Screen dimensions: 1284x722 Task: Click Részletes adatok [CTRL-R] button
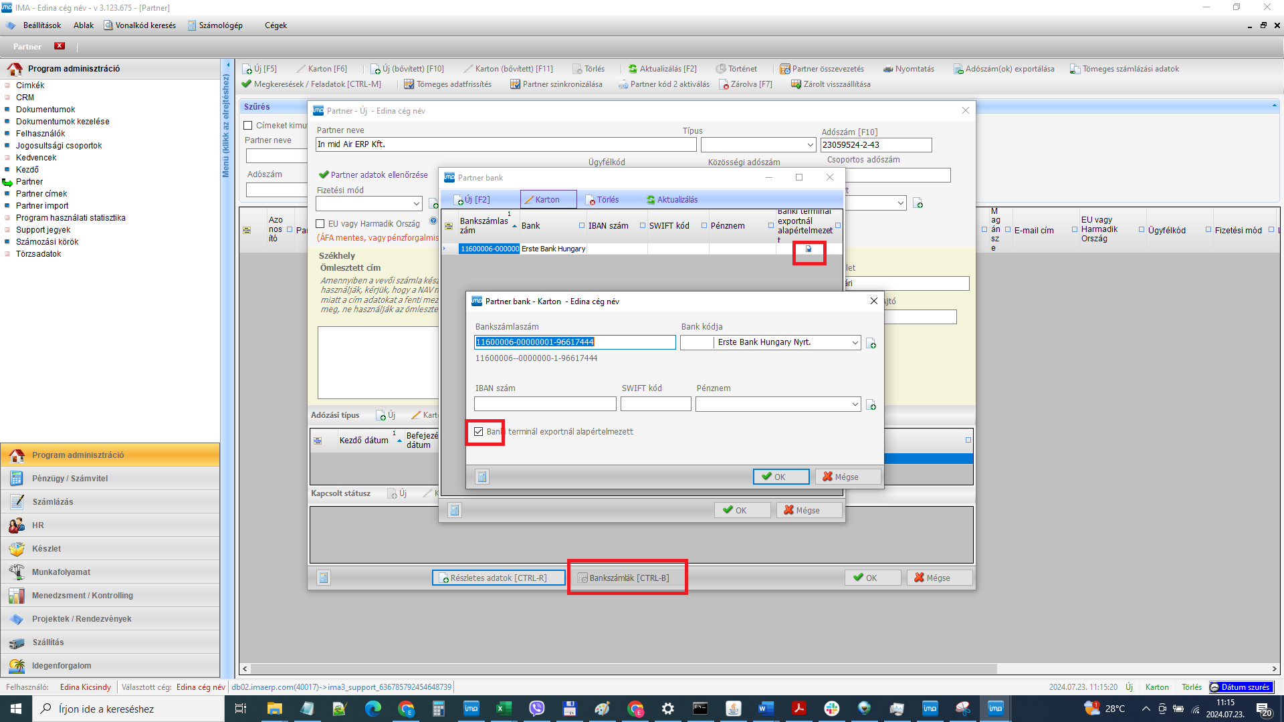click(x=498, y=578)
